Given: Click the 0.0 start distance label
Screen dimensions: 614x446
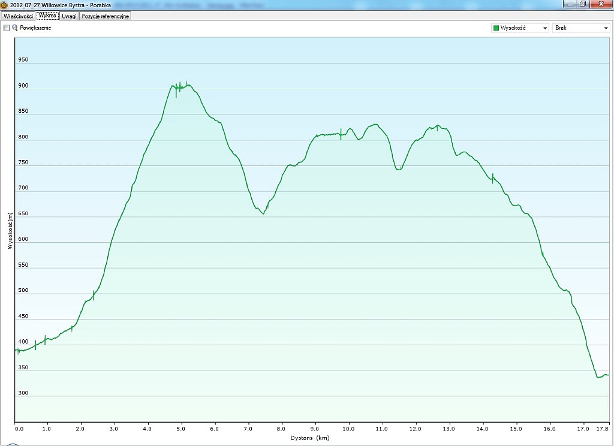Looking at the screenshot, I should (19, 429).
